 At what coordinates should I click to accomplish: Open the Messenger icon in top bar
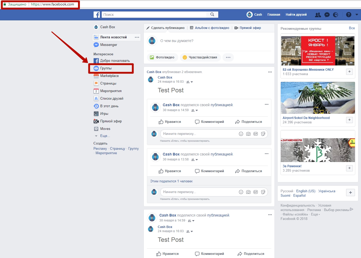pyautogui.click(x=327, y=15)
